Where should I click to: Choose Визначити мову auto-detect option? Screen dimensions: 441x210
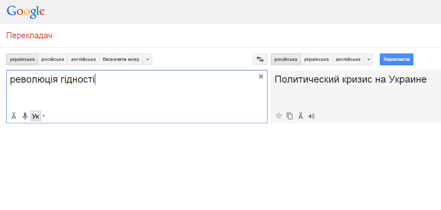point(121,59)
